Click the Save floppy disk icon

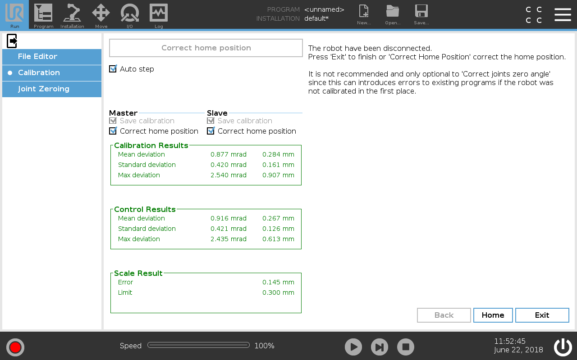421,13
